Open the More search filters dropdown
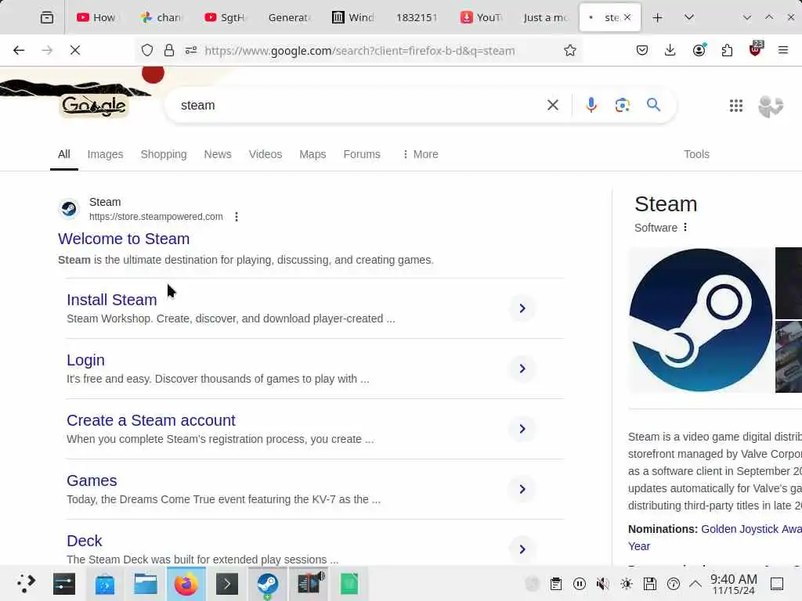The image size is (802, 601). (420, 154)
